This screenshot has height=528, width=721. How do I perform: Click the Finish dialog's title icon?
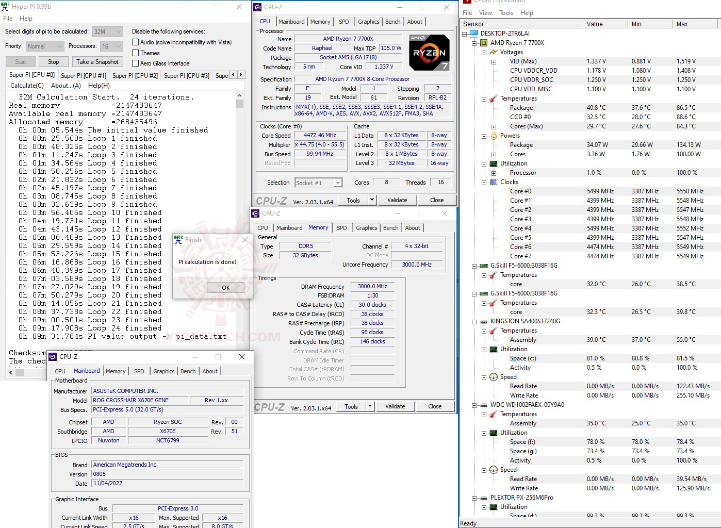(x=178, y=240)
